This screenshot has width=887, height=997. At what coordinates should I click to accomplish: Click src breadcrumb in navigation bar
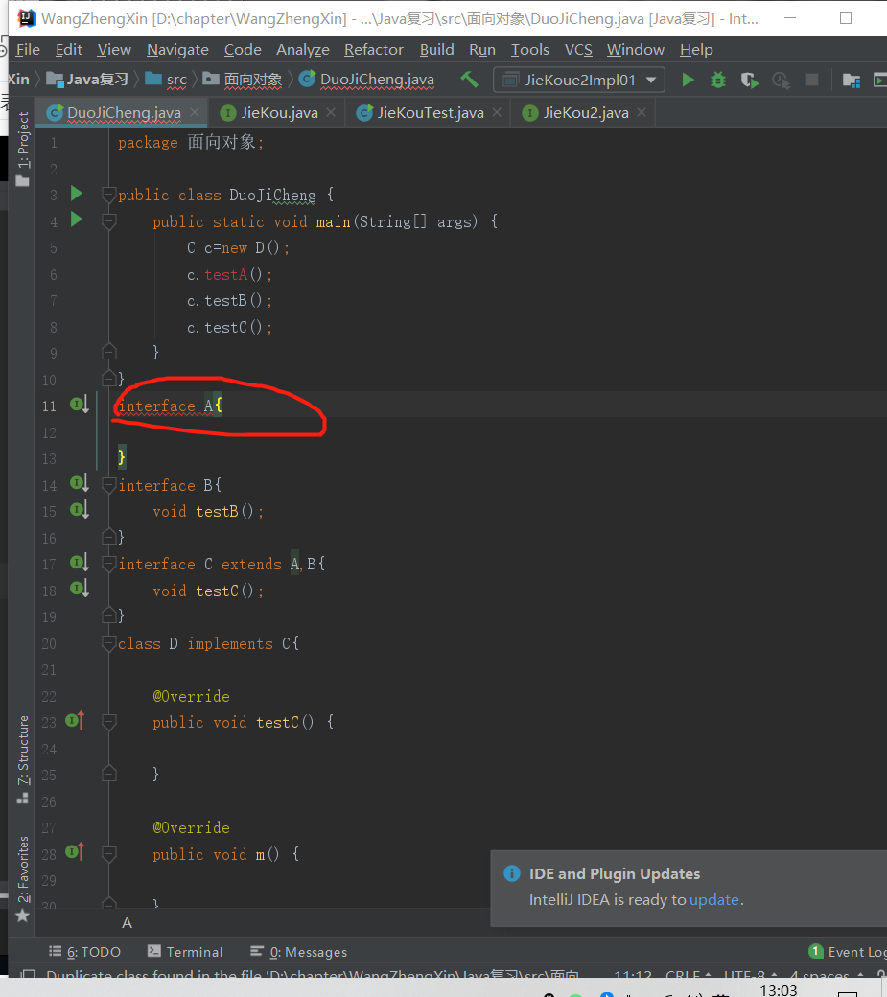[x=167, y=80]
